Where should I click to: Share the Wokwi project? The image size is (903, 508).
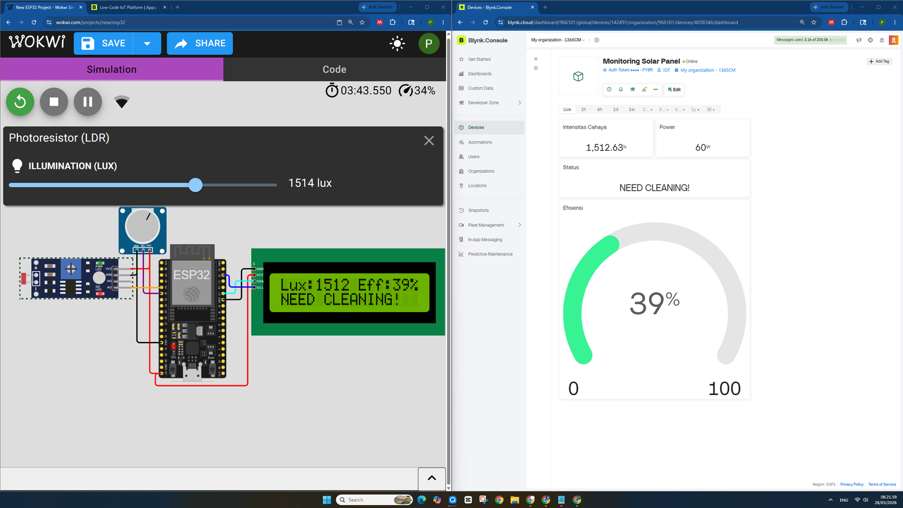[x=200, y=43]
